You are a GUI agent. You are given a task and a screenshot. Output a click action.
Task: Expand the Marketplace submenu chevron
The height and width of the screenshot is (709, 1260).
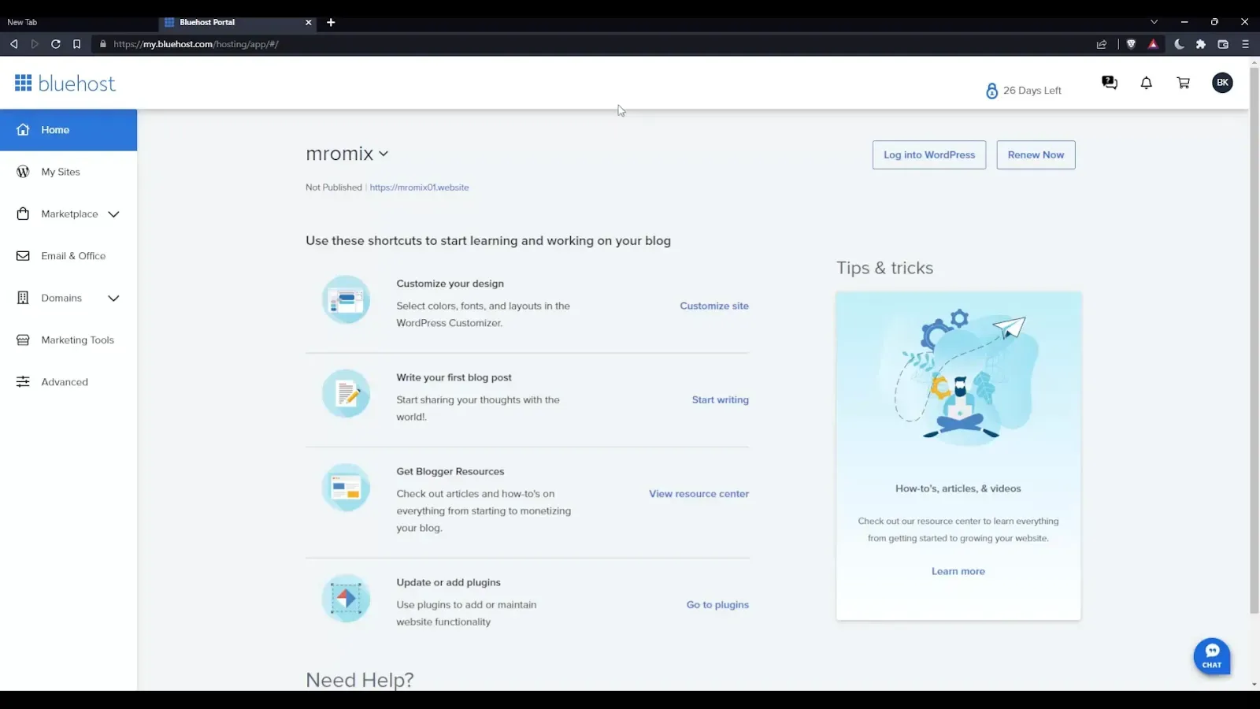pyautogui.click(x=113, y=214)
